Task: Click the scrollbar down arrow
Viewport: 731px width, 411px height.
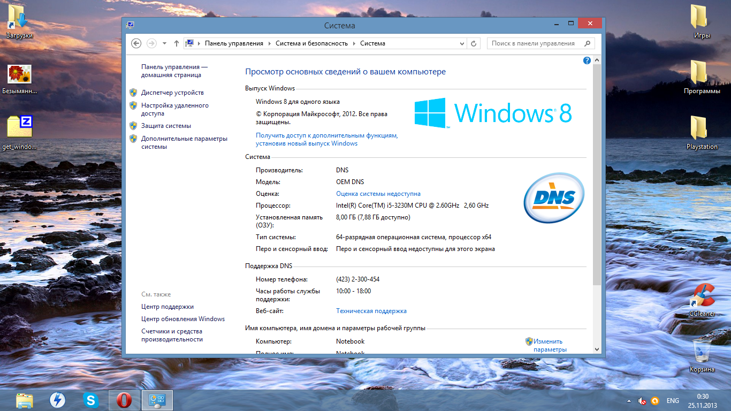Action: coord(597,348)
